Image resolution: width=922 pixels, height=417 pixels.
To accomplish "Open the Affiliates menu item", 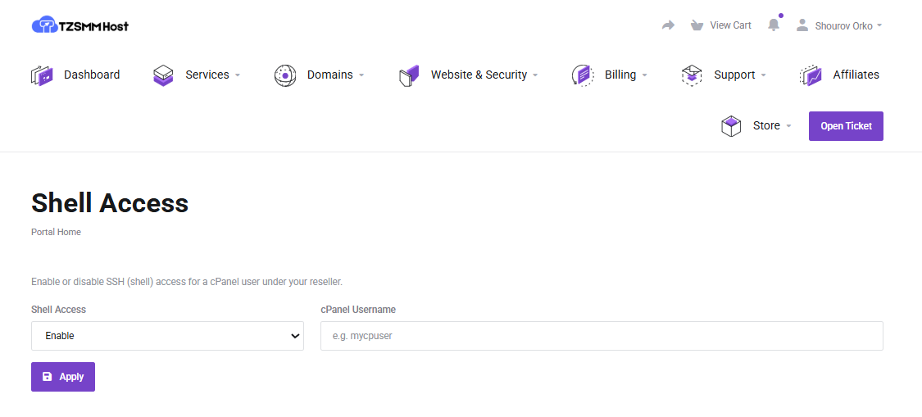I will click(856, 75).
